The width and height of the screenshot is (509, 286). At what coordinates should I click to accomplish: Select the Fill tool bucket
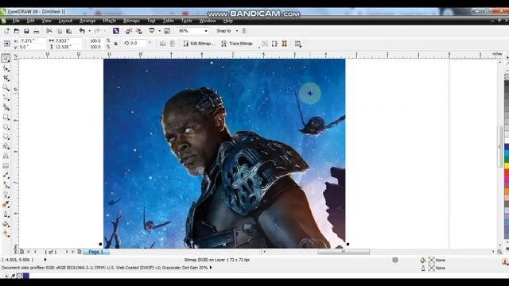(x=6, y=224)
